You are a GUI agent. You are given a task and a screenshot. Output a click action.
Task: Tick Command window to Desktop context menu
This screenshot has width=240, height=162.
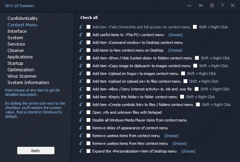(x=88, y=42)
